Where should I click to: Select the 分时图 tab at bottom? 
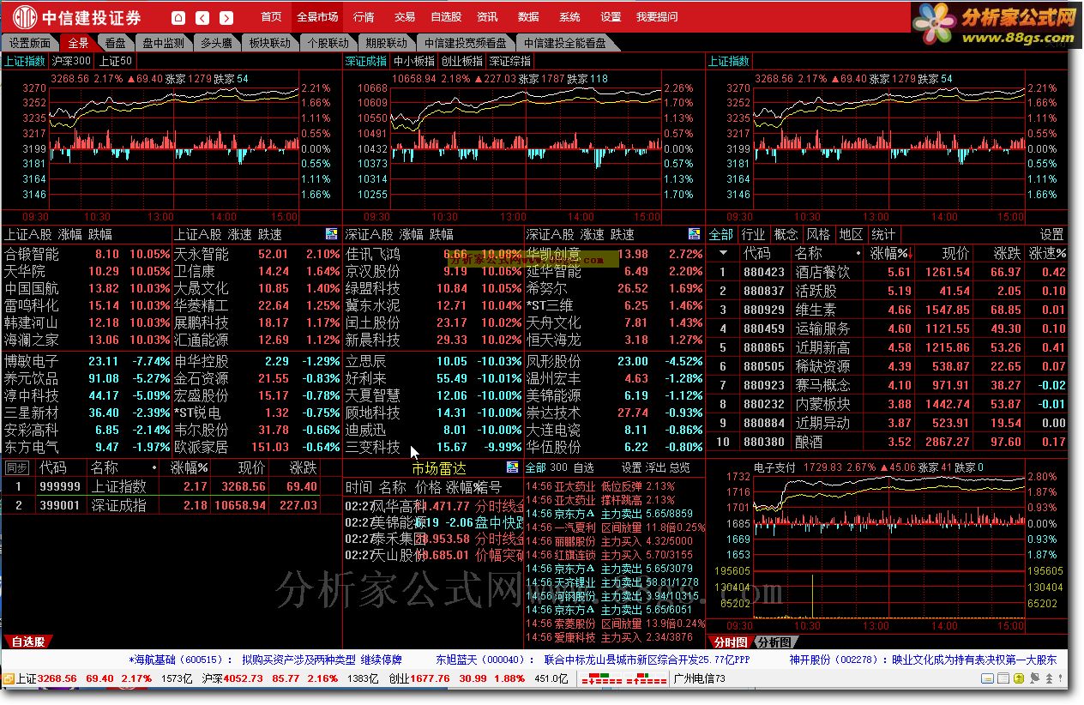730,642
